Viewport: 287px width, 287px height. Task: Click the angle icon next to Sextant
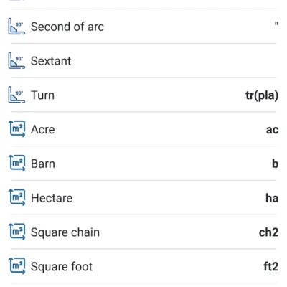(17, 61)
